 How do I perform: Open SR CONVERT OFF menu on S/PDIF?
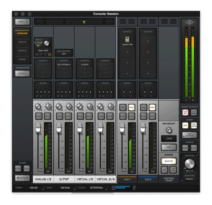point(64,53)
